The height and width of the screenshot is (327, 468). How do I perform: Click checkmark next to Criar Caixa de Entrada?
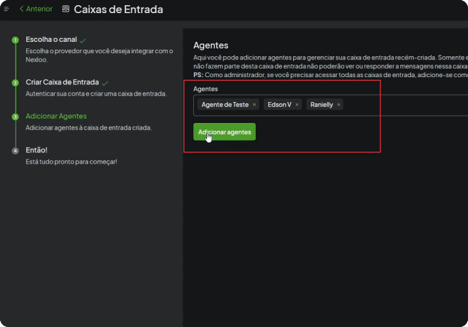(x=105, y=83)
